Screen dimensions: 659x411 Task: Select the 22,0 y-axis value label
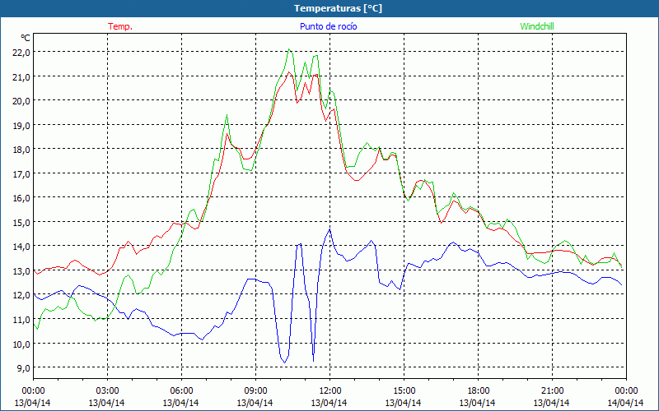coord(21,52)
